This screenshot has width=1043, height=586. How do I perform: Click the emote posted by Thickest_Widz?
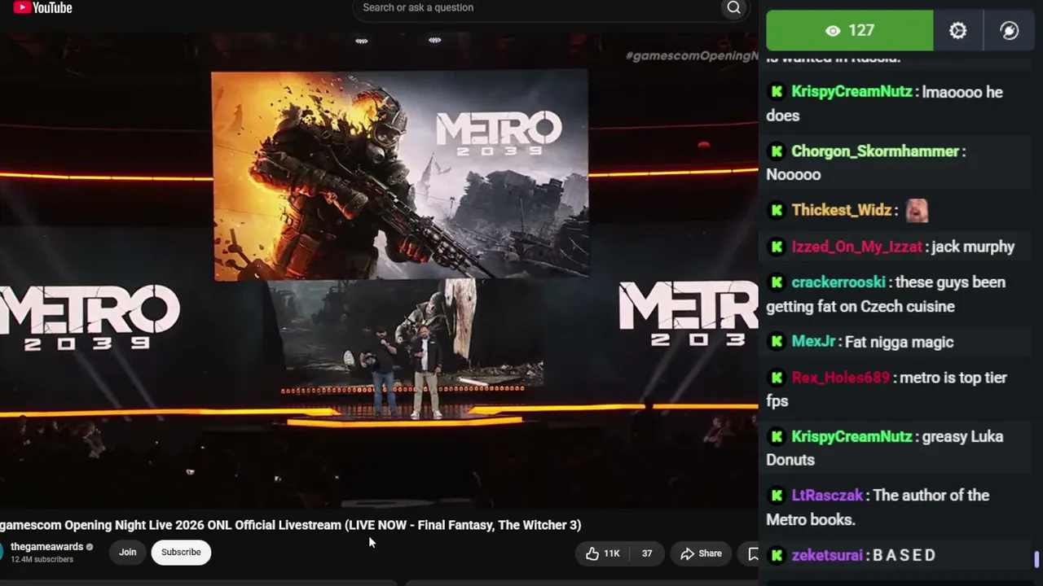point(917,210)
